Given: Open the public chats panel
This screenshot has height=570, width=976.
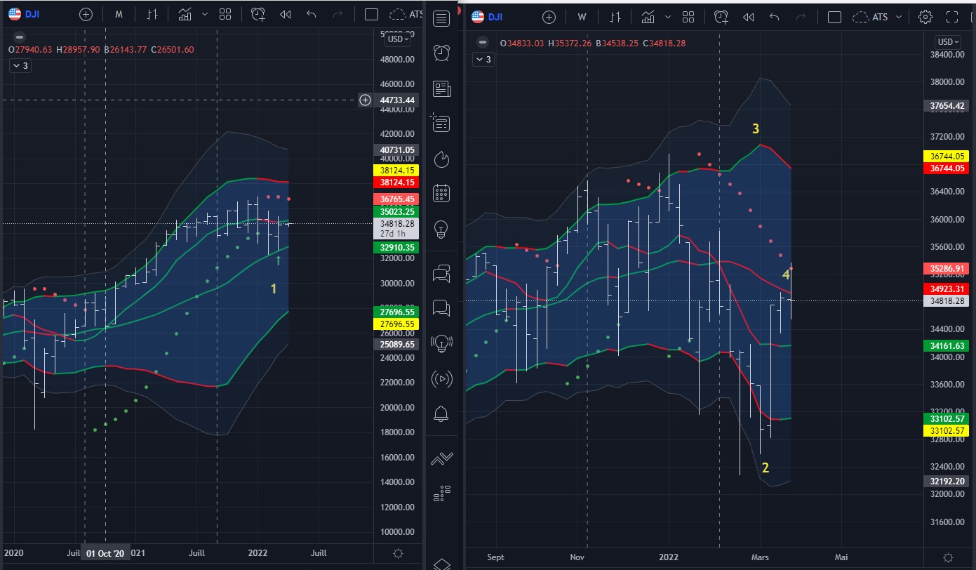Looking at the screenshot, I should (441, 274).
